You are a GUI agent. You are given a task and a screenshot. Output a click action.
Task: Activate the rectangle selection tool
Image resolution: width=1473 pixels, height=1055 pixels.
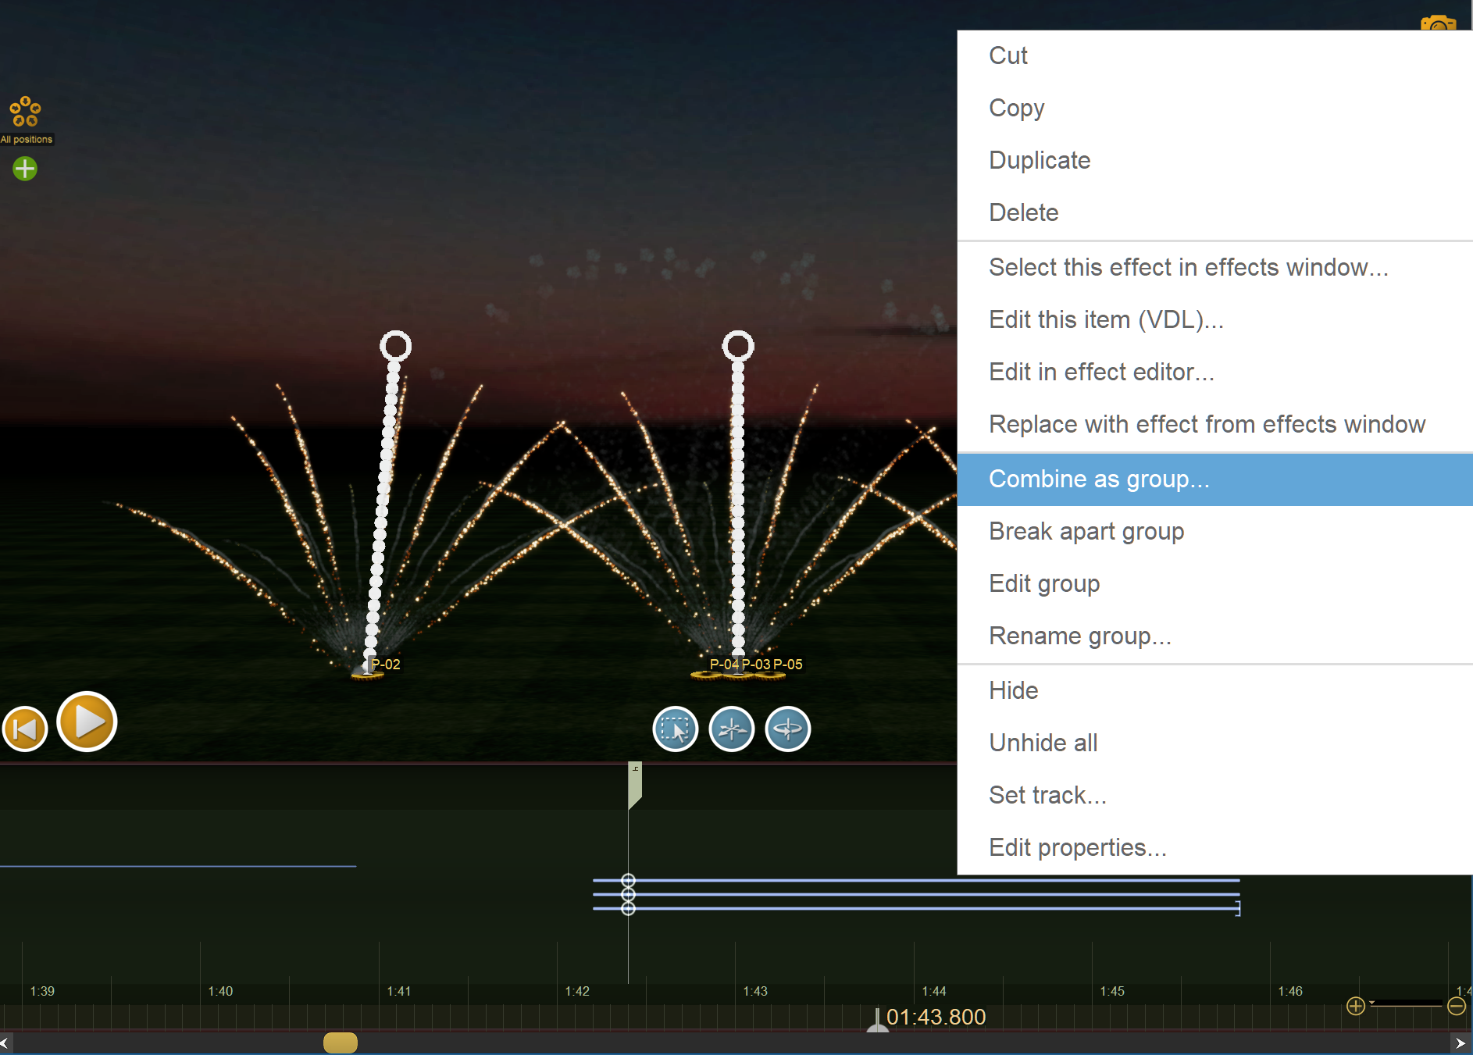[676, 729]
